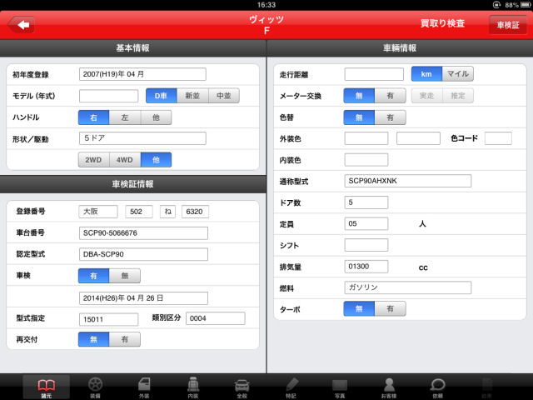Edit 類別区分 field 0004
This screenshot has height=400, width=533.
pos(216,318)
